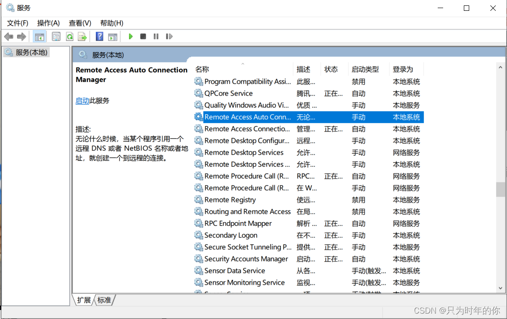
Task: Click 手动(触发... type of Sensor Data Service
Action: pyautogui.click(x=368, y=271)
